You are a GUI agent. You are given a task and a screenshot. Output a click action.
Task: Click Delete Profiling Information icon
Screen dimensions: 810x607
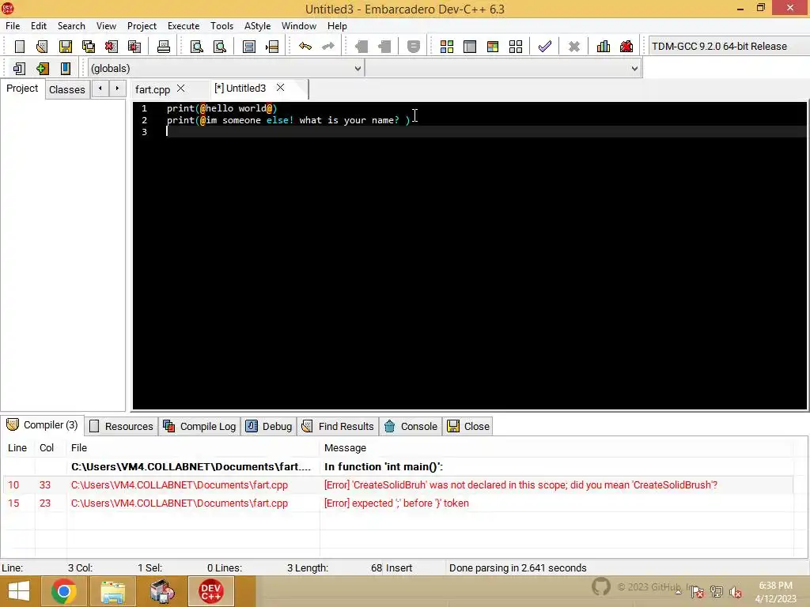click(x=626, y=47)
